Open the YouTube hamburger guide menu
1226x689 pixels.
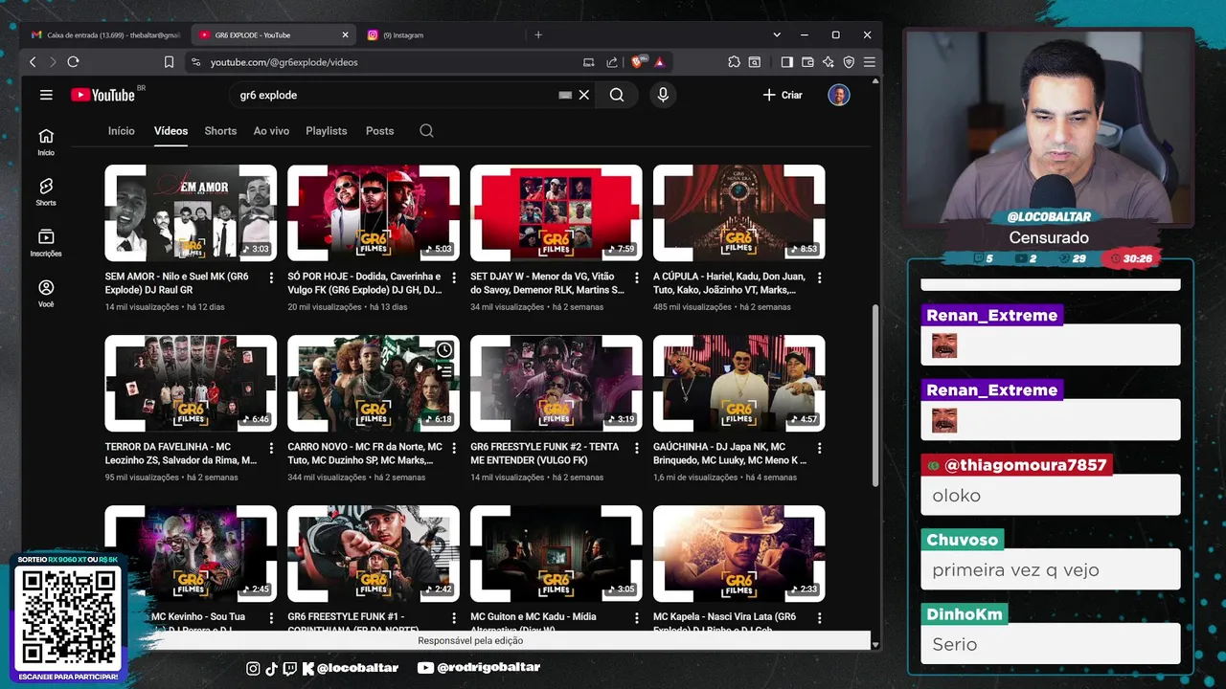coord(46,95)
